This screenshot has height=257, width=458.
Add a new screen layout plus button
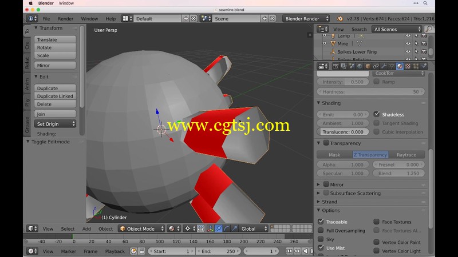pyautogui.click(x=185, y=18)
